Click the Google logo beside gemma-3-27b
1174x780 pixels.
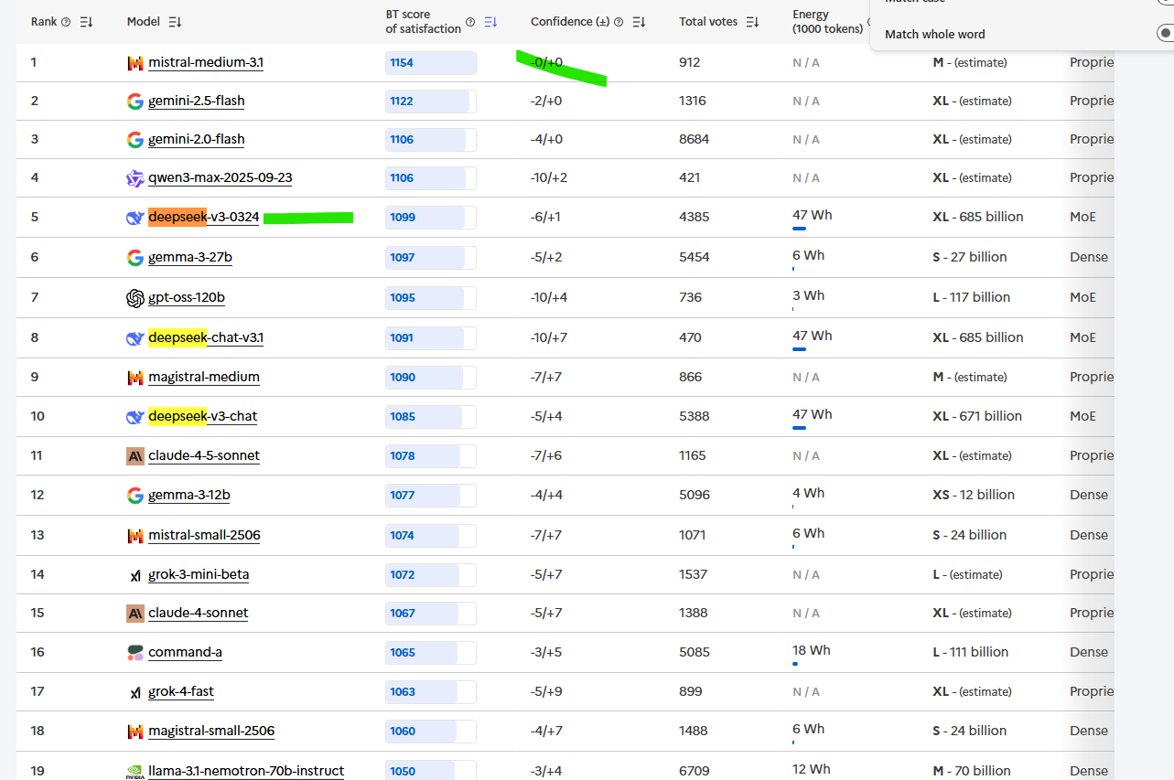pyautogui.click(x=135, y=258)
